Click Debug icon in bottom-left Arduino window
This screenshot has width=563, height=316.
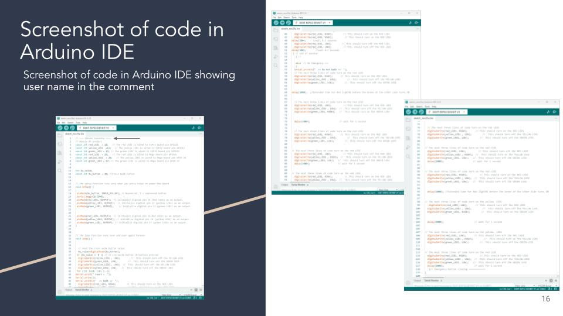(72, 128)
